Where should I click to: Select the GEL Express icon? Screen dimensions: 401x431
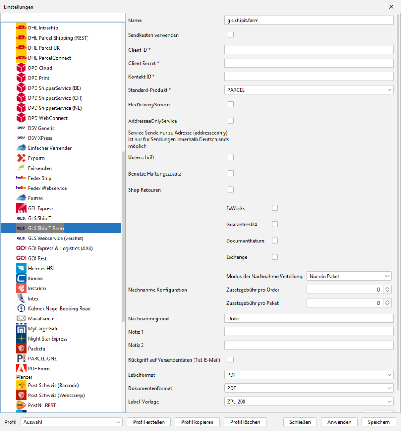click(21, 208)
